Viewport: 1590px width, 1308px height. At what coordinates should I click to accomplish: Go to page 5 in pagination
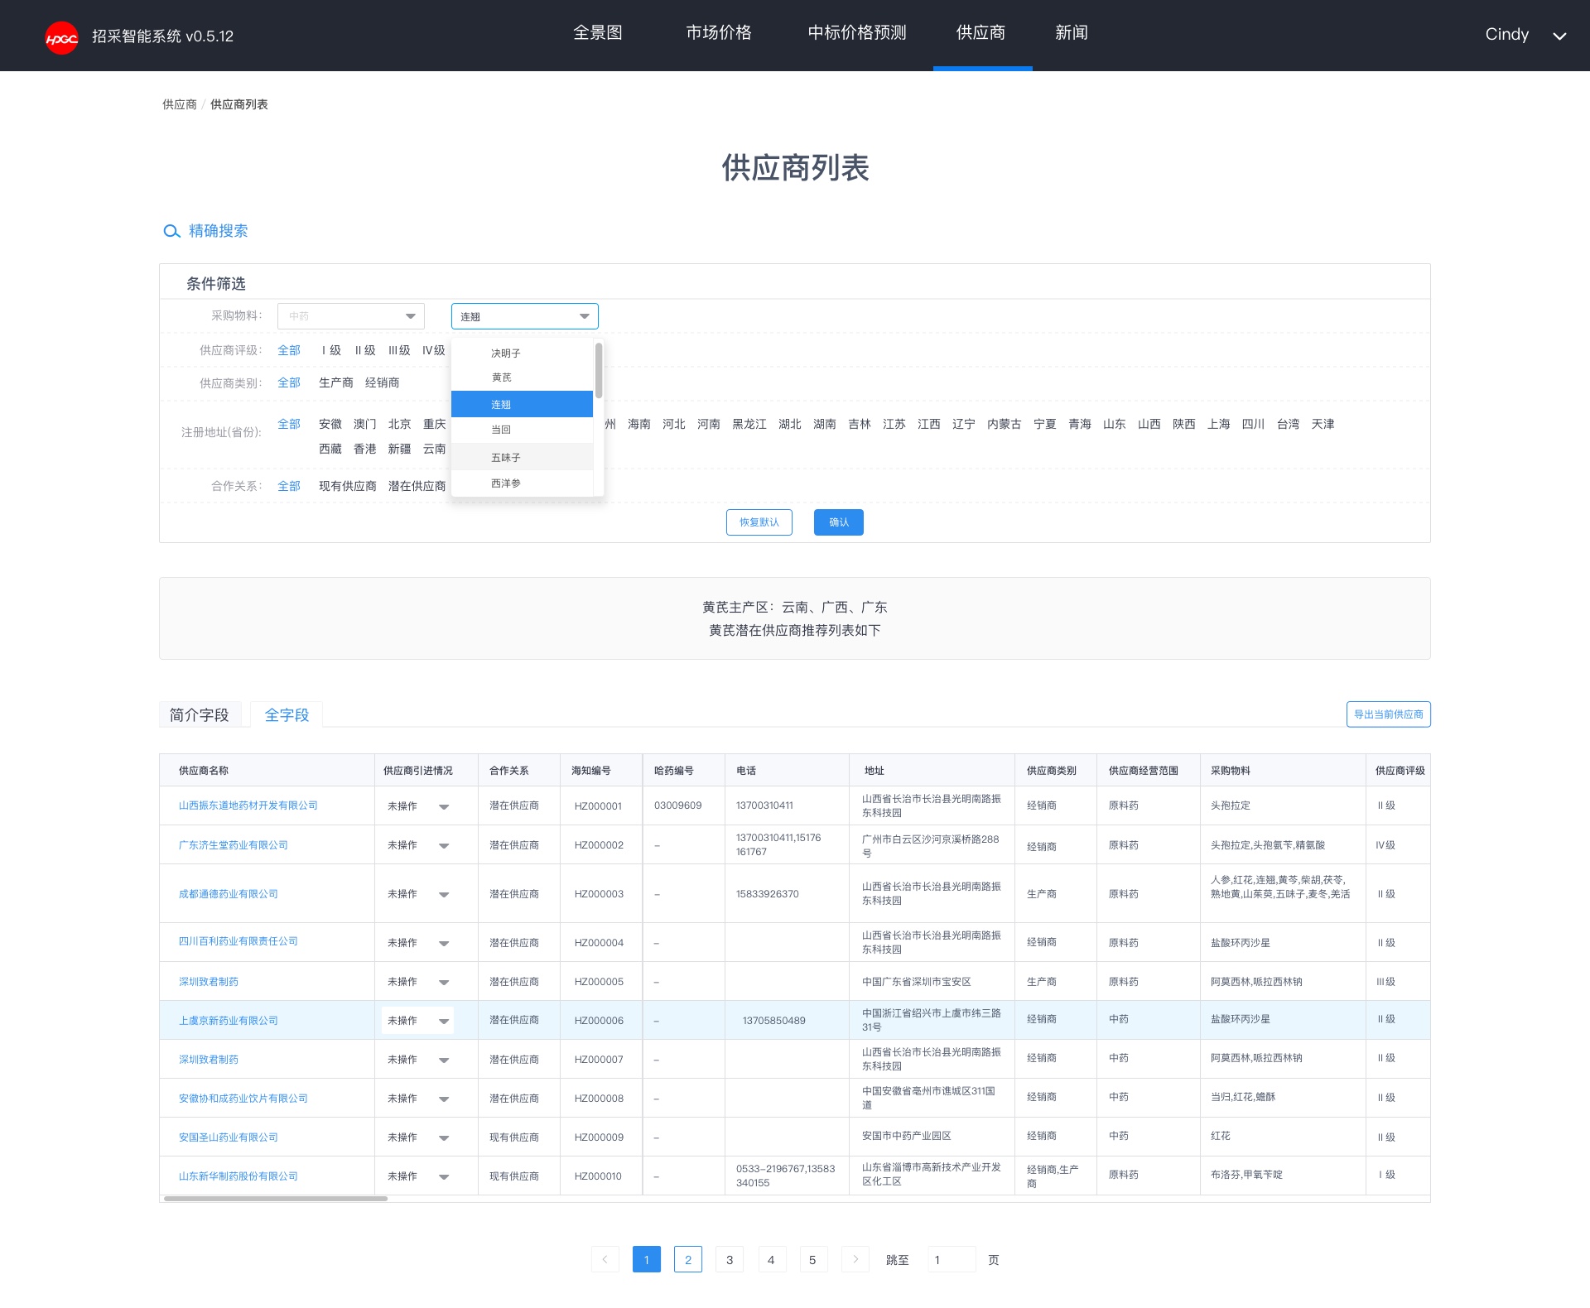pyautogui.click(x=812, y=1259)
